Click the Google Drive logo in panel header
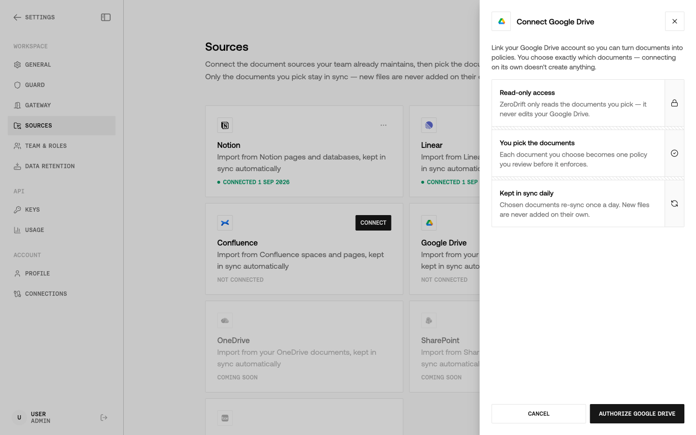The image size is (696, 435). pyautogui.click(x=501, y=21)
